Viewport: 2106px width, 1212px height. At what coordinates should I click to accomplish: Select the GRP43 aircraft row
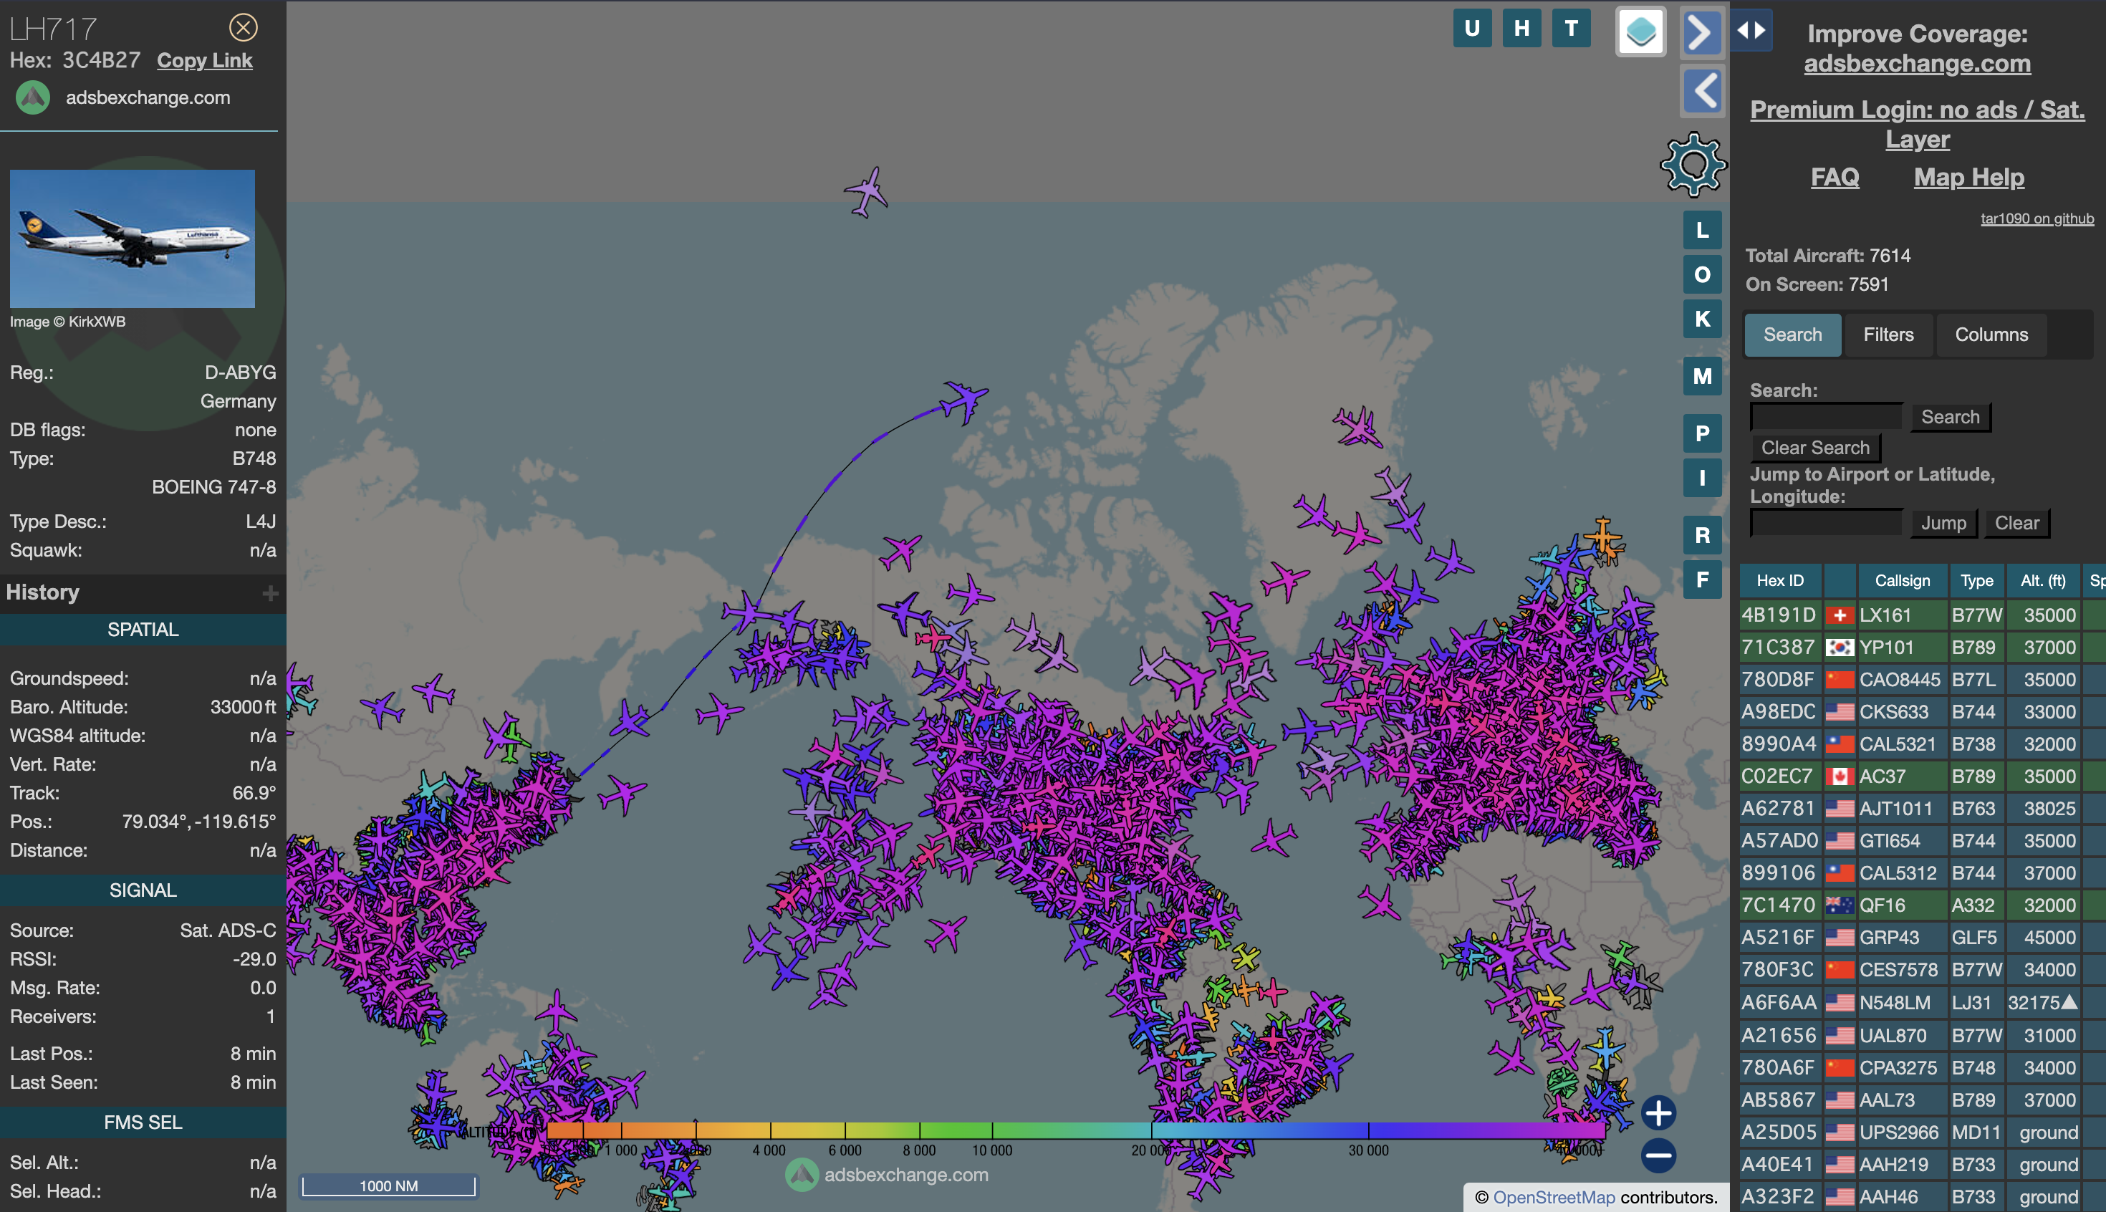[x=1922, y=938]
